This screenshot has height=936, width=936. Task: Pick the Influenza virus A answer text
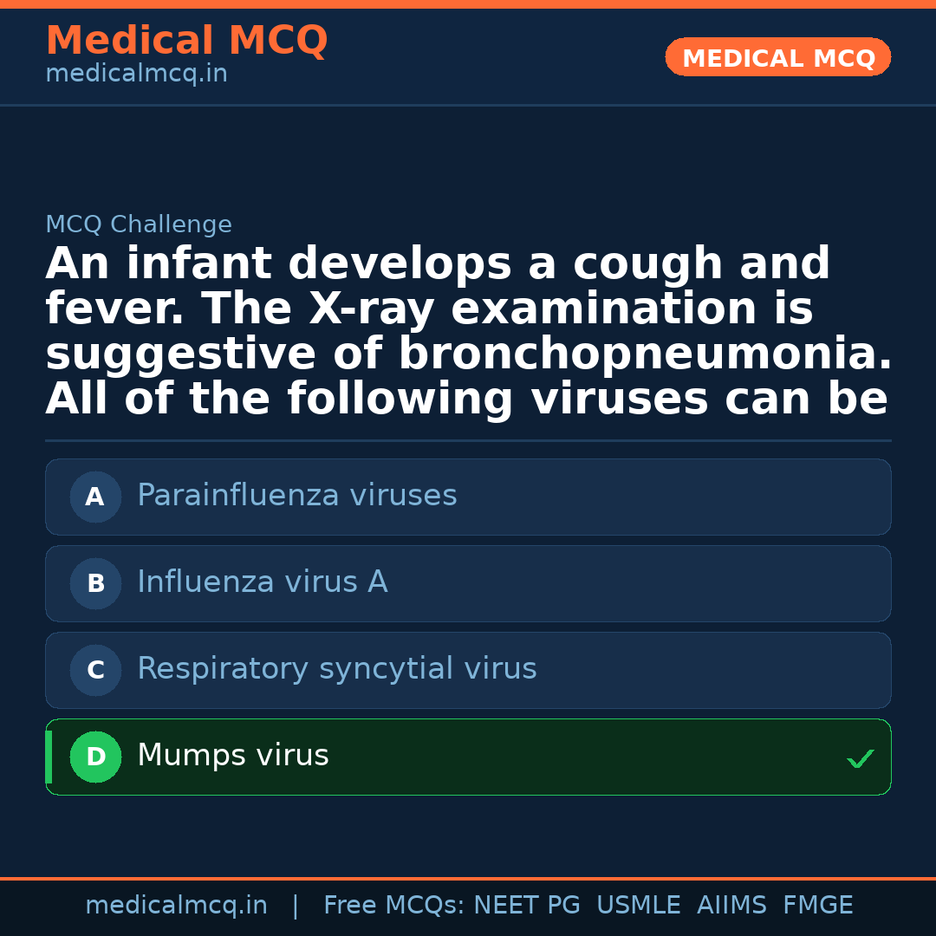[x=262, y=582]
